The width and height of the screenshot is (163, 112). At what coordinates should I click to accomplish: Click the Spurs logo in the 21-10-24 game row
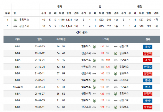click(x=94, y=67)
